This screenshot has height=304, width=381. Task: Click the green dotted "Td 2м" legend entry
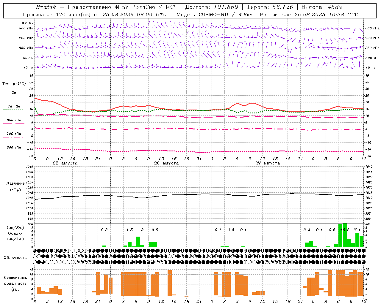(x=14, y=106)
